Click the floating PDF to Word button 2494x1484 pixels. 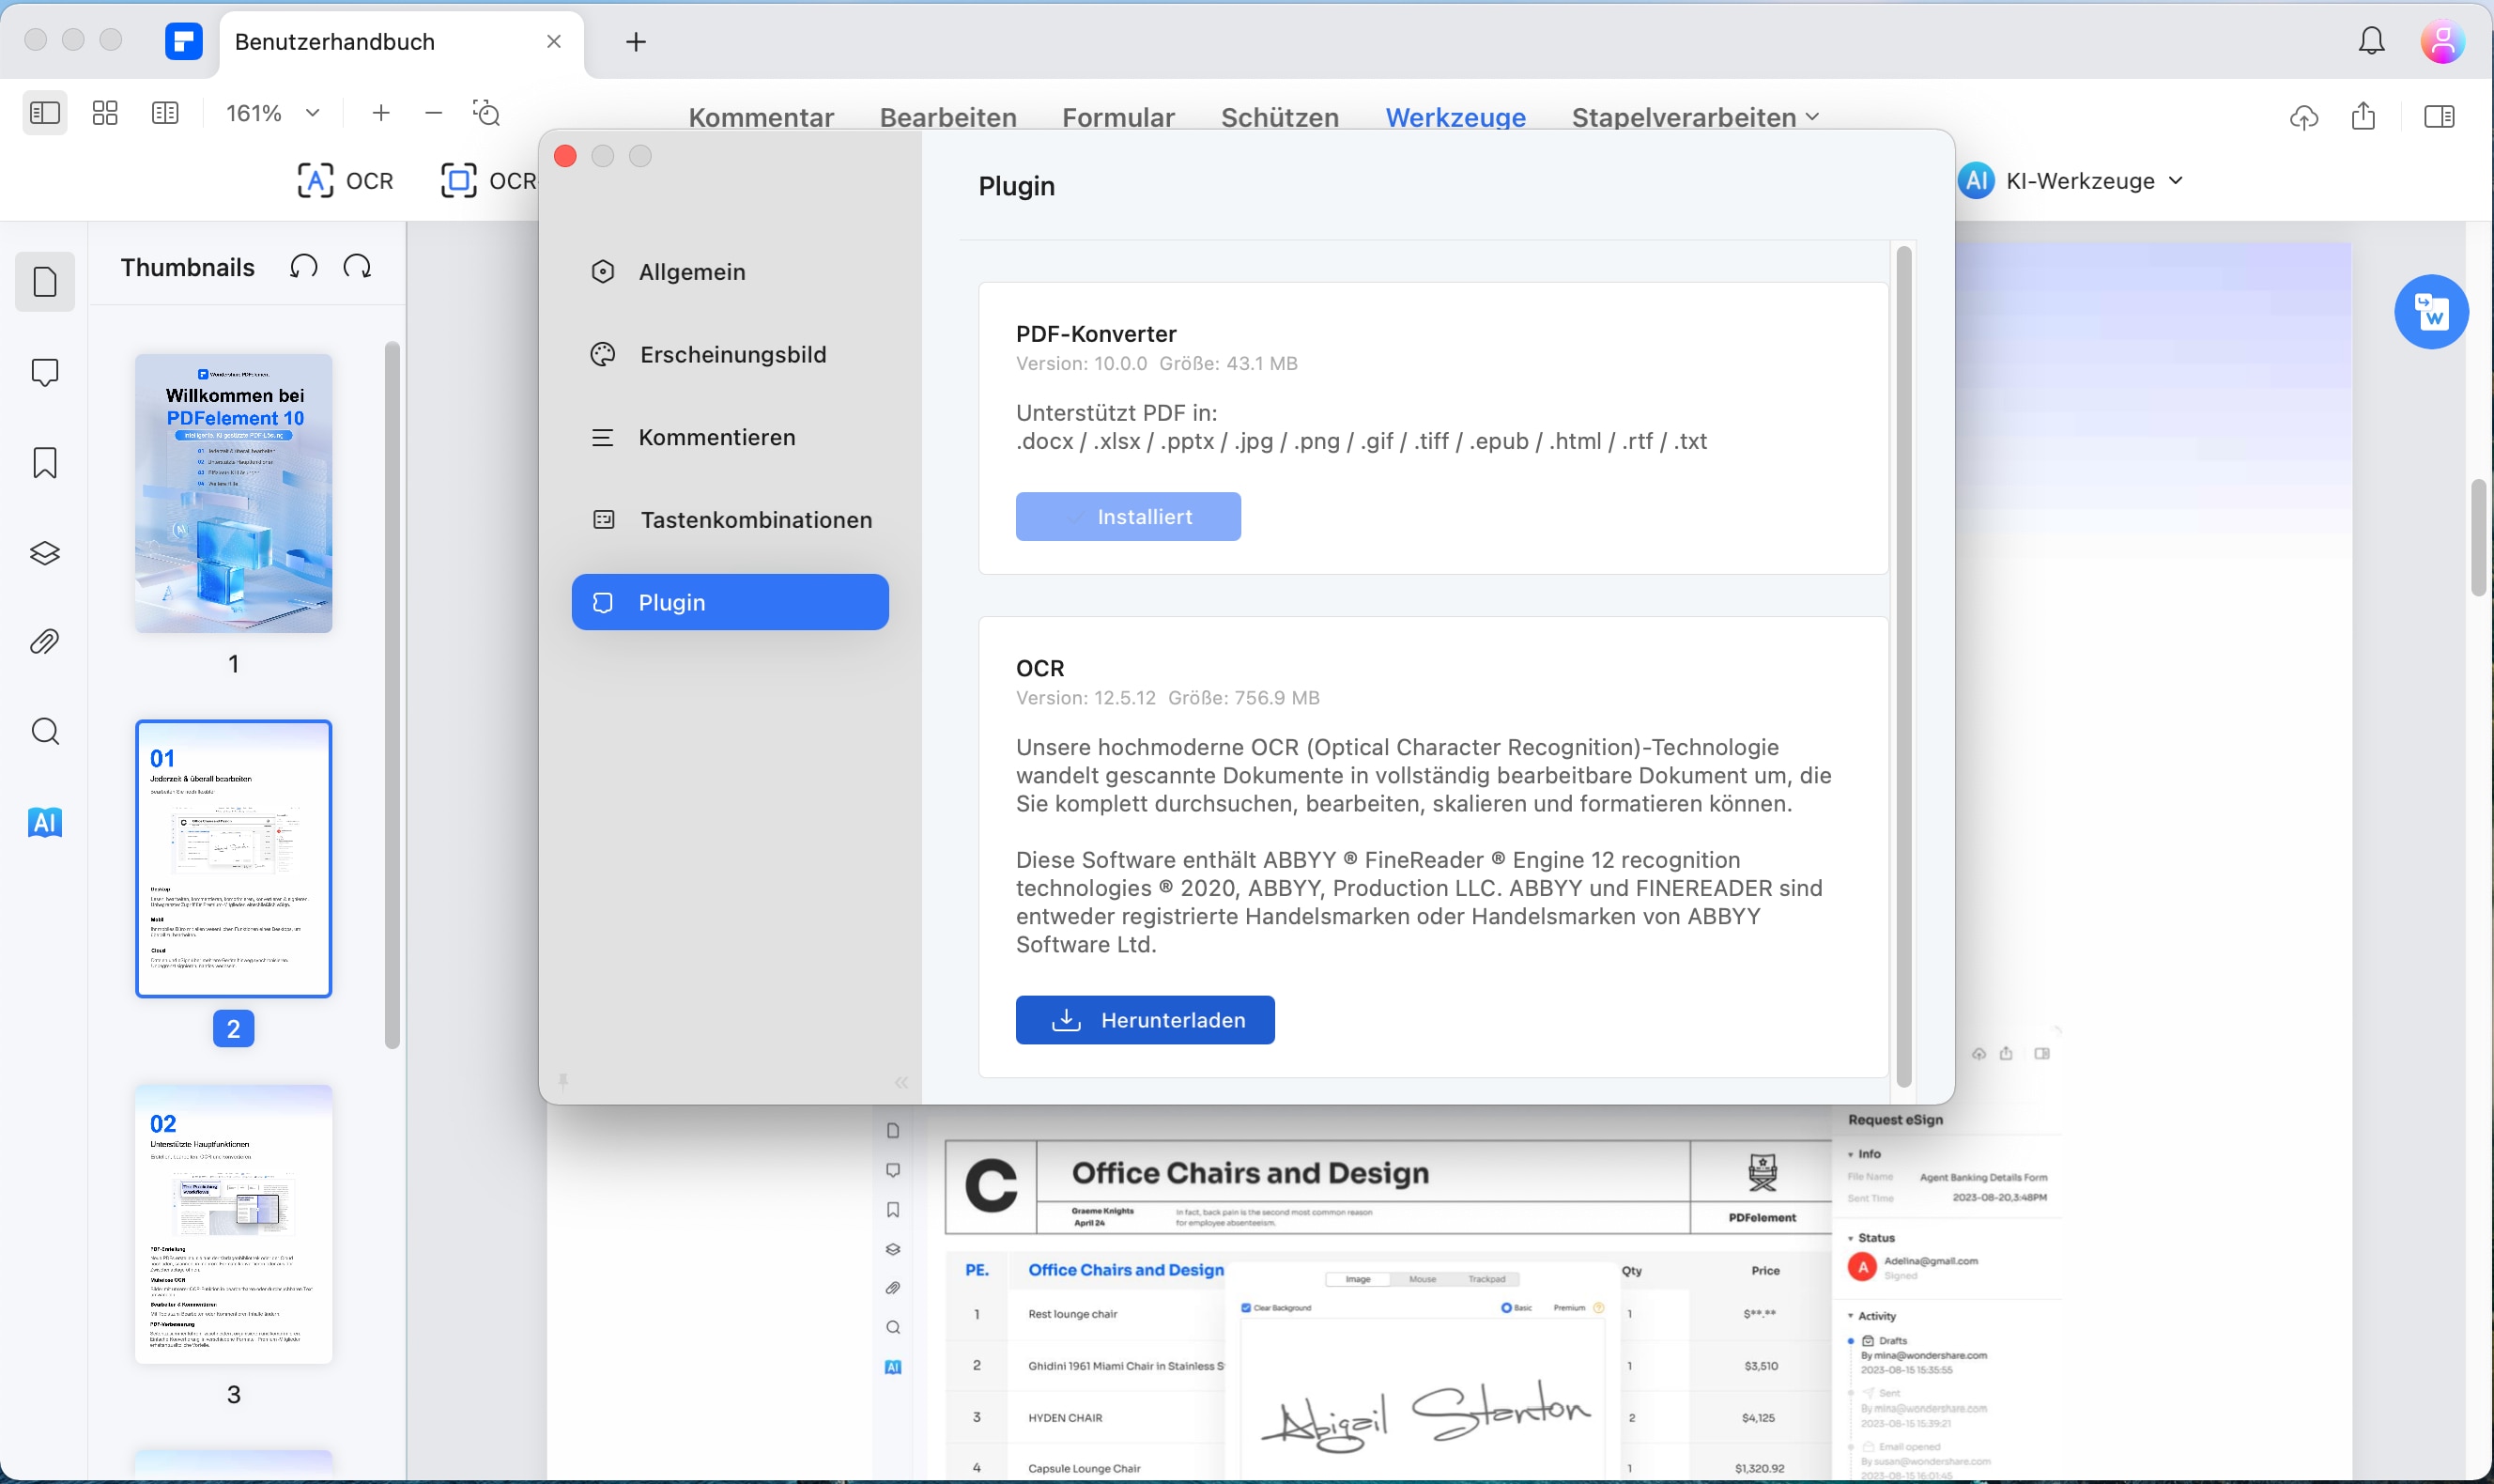coord(2431,312)
